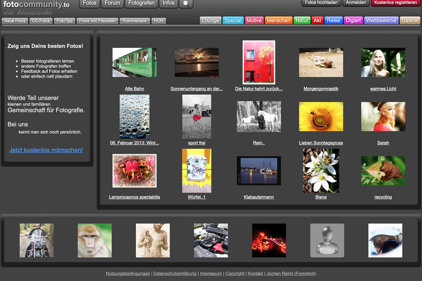Open the FotoTipp tab
422x281 pixels.
[65, 21]
